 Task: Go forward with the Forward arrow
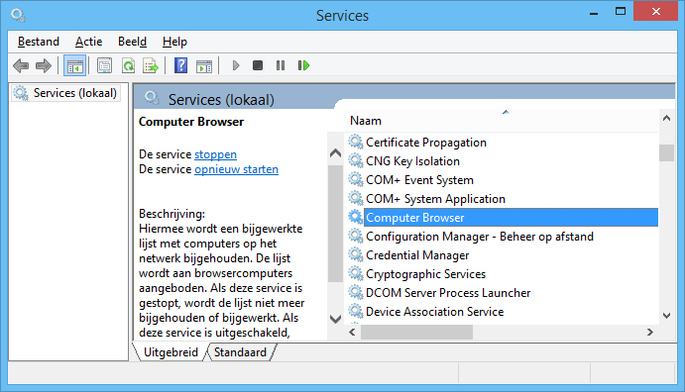[x=44, y=66]
